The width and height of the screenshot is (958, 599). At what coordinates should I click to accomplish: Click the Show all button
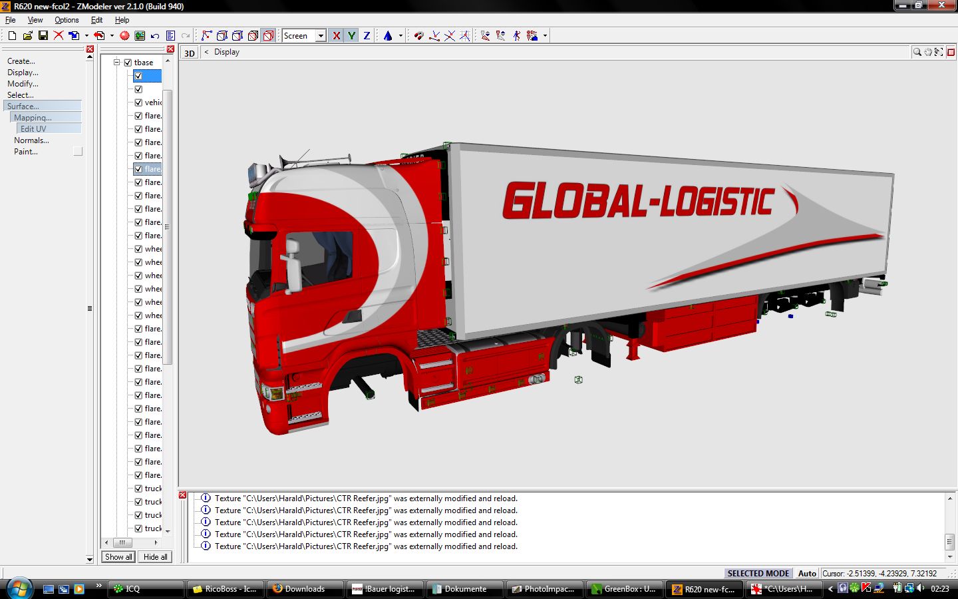tap(118, 557)
